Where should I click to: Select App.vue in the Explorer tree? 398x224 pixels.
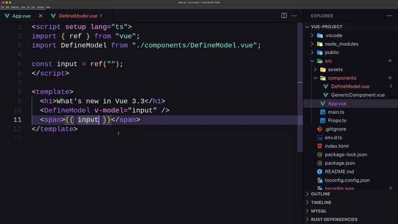coord(337,104)
